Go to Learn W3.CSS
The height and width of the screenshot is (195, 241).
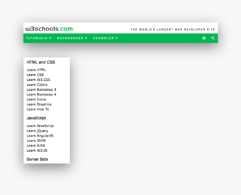(x=38, y=80)
